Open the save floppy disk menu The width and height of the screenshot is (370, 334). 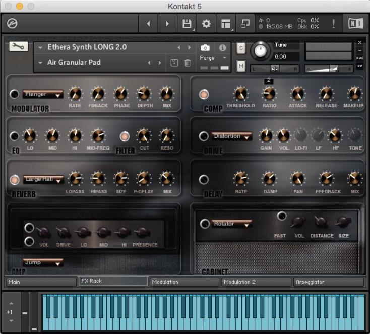click(x=187, y=24)
